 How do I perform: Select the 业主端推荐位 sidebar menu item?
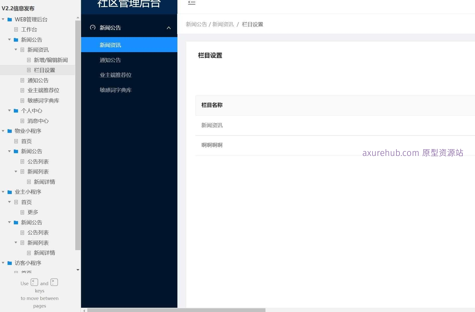[115, 75]
